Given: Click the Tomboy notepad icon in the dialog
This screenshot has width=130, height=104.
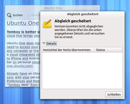Looking at the screenshot, I should [x=47, y=24].
